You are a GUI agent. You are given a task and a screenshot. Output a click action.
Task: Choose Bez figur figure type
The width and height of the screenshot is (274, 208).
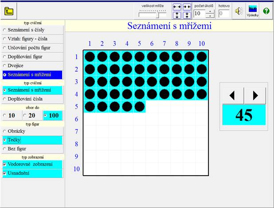tap(32, 149)
